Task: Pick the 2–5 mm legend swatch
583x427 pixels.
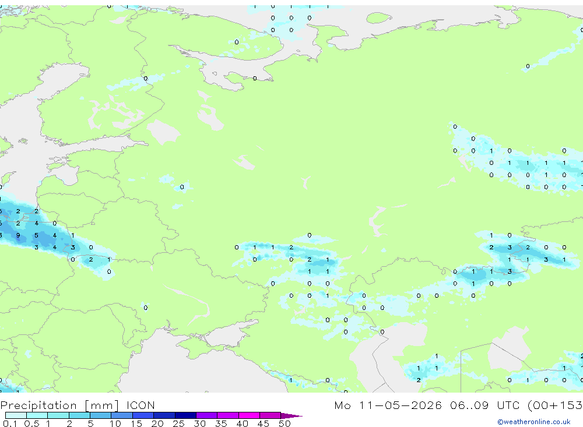Action: pyautogui.click(x=79, y=415)
